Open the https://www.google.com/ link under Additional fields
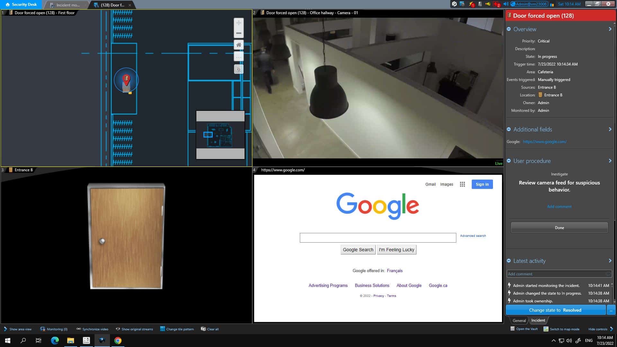The image size is (617, 347). click(x=544, y=141)
